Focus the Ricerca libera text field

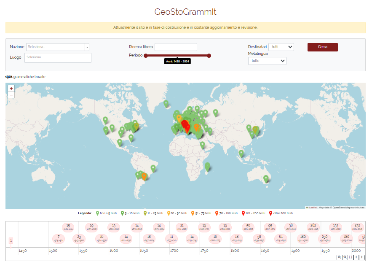click(x=176, y=47)
